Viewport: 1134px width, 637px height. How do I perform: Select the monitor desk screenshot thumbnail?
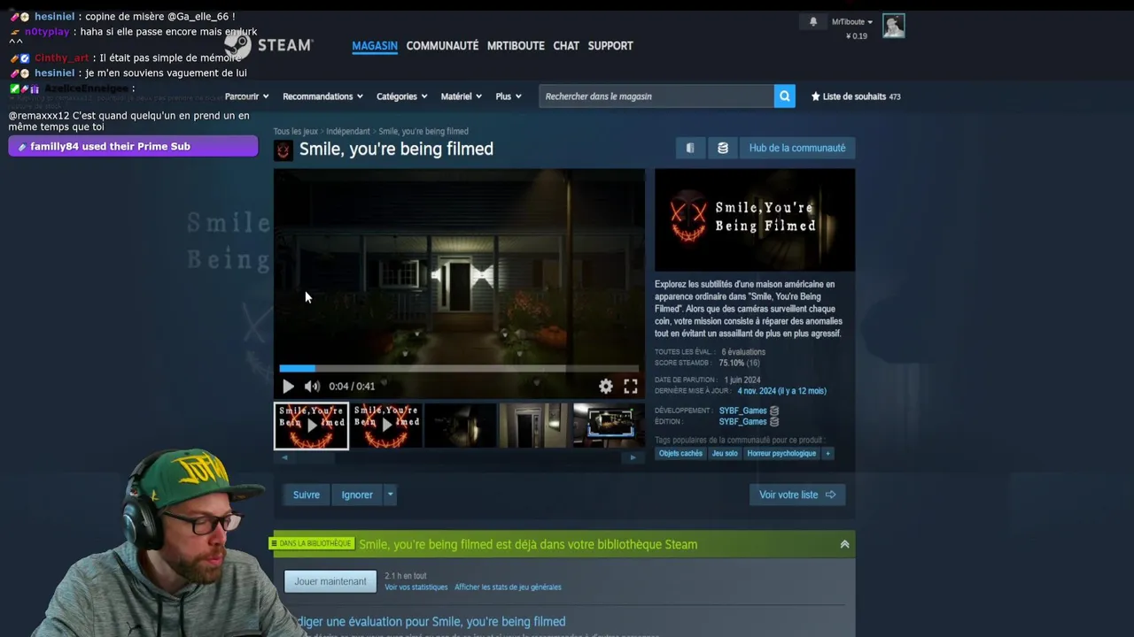609,426
